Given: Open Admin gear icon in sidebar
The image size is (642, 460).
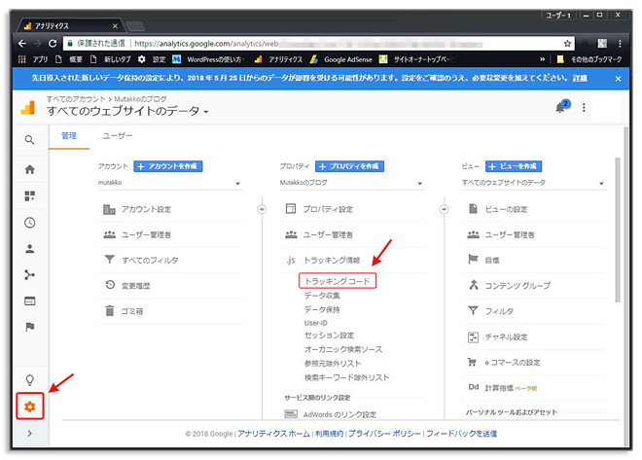Looking at the screenshot, I should click(29, 407).
